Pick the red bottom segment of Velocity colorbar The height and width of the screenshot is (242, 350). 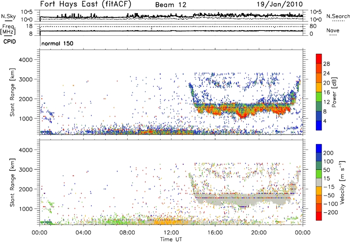(x=319, y=216)
